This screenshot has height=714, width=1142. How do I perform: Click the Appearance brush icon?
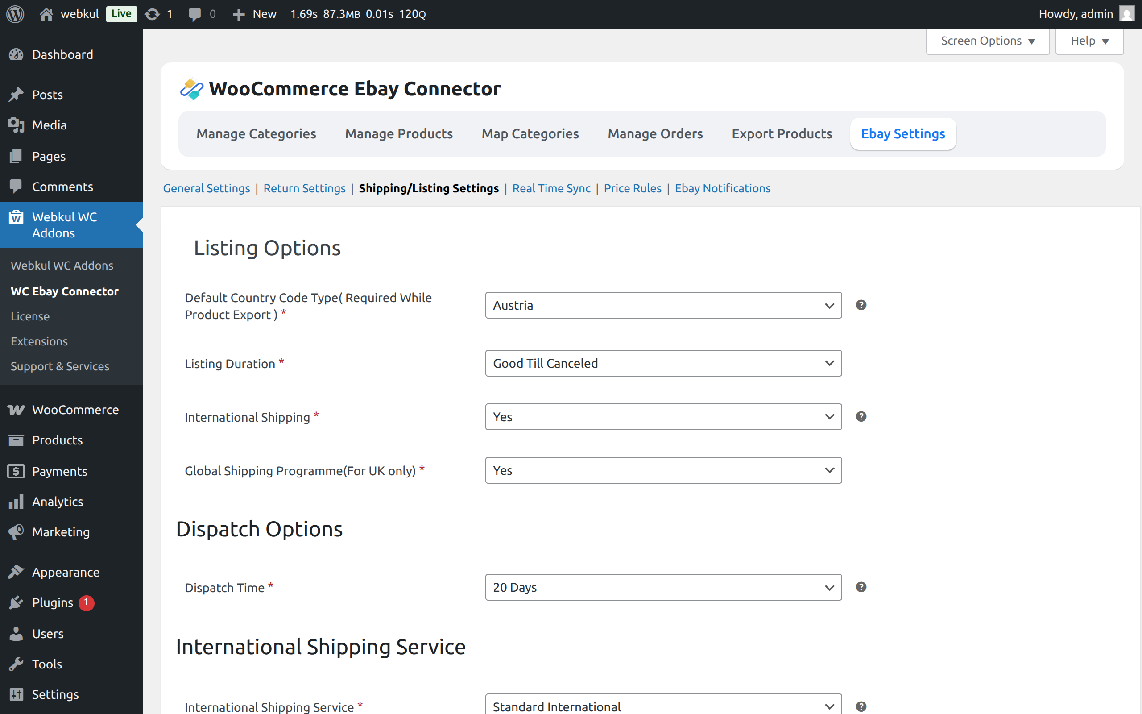16,572
